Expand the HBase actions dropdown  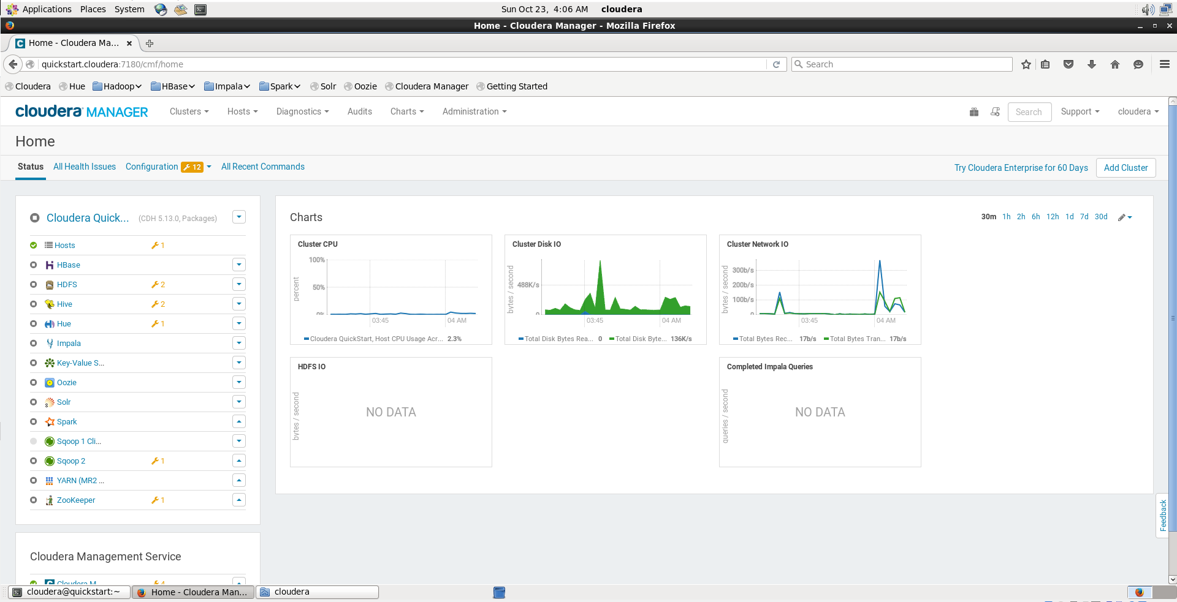click(239, 265)
